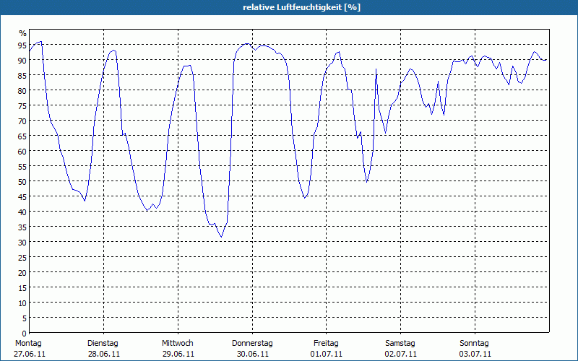
Task: Click the chart title 'relative Luftfeuchtigkeit [%]'
Action: [x=301, y=7]
